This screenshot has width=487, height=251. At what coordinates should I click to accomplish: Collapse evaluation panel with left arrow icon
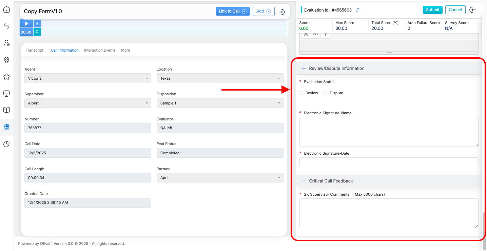click(x=473, y=10)
